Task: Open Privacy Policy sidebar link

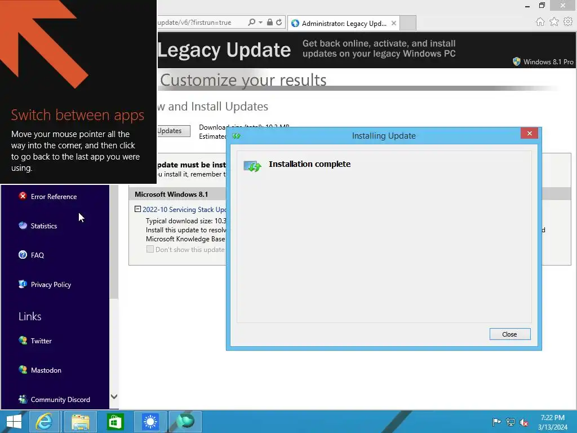Action: (x=51, y=285)
